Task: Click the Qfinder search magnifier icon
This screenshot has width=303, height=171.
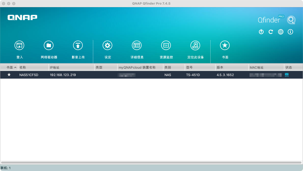Action: pyautogui.click(x=291, y=20)
